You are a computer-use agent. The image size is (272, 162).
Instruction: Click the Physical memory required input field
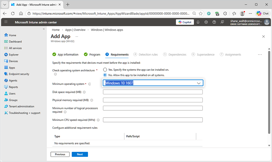(x=153, y=100)
